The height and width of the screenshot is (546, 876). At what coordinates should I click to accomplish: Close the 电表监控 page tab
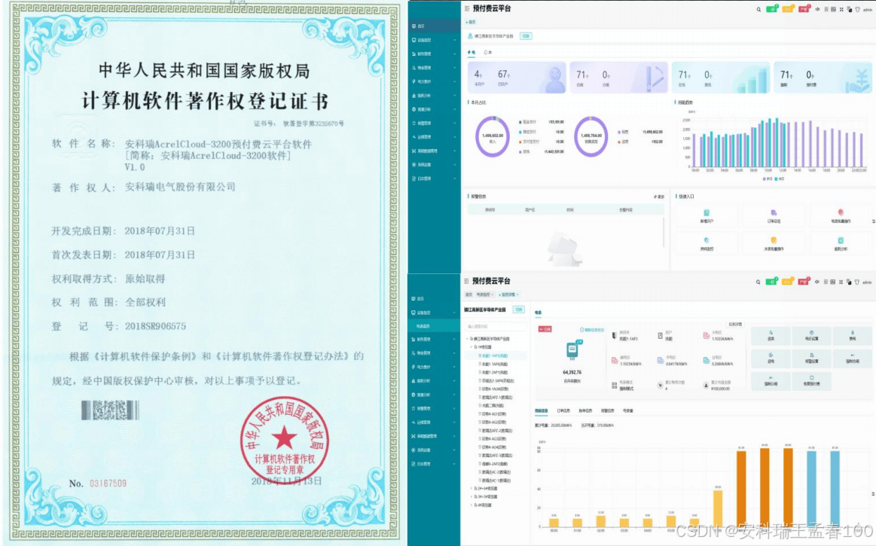pyautogui.click(x=492, y=294)
